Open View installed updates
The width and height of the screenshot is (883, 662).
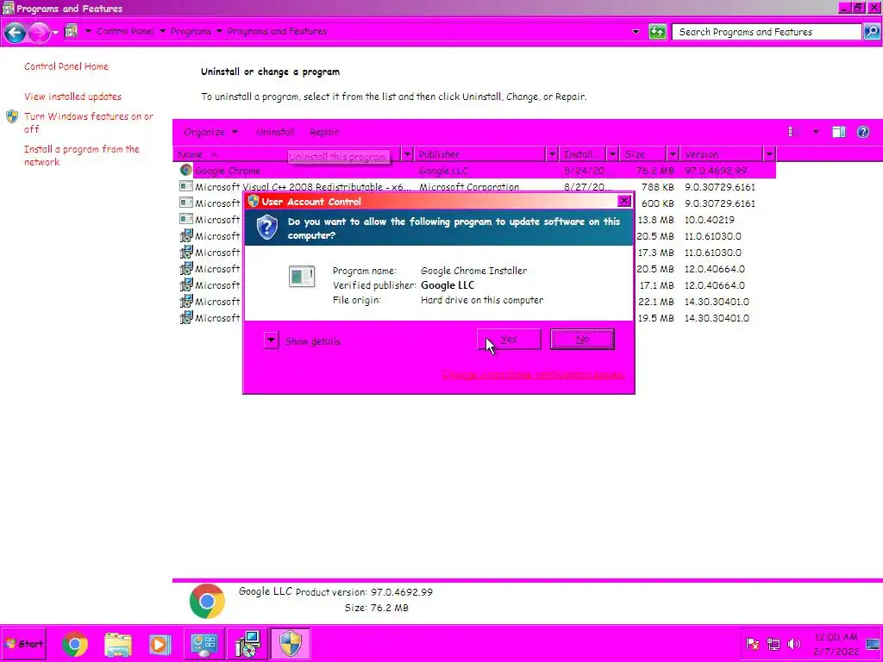click(x=72, y=97)
